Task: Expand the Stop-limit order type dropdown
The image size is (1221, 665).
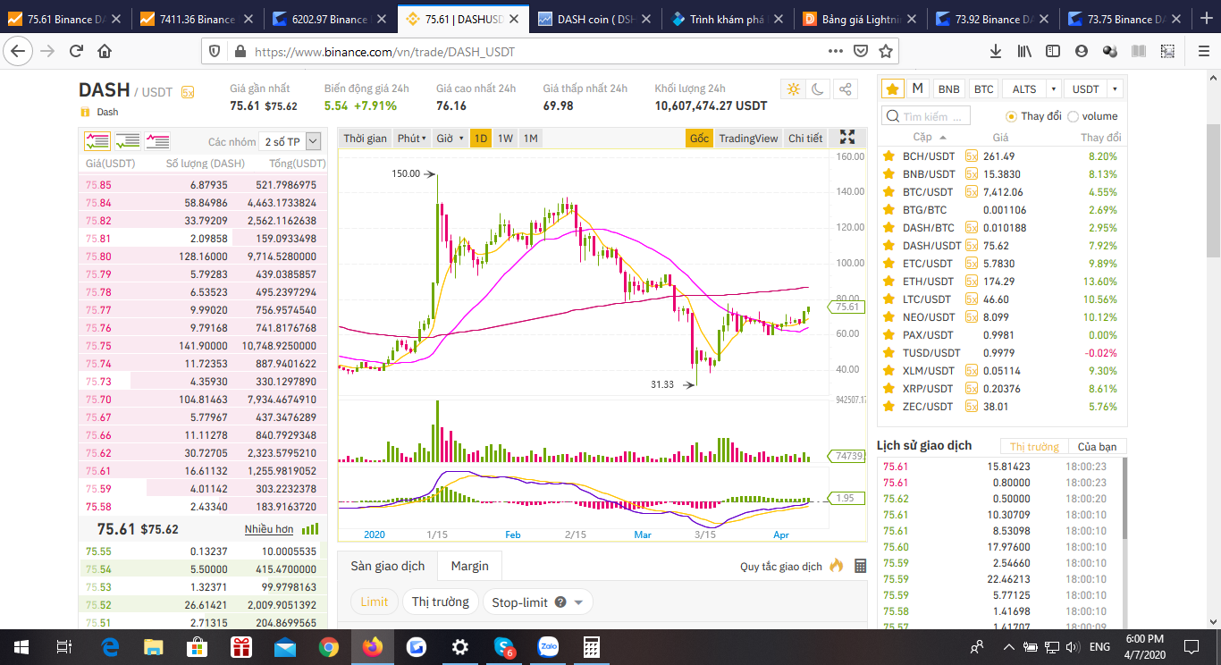Action: point(578,602)
